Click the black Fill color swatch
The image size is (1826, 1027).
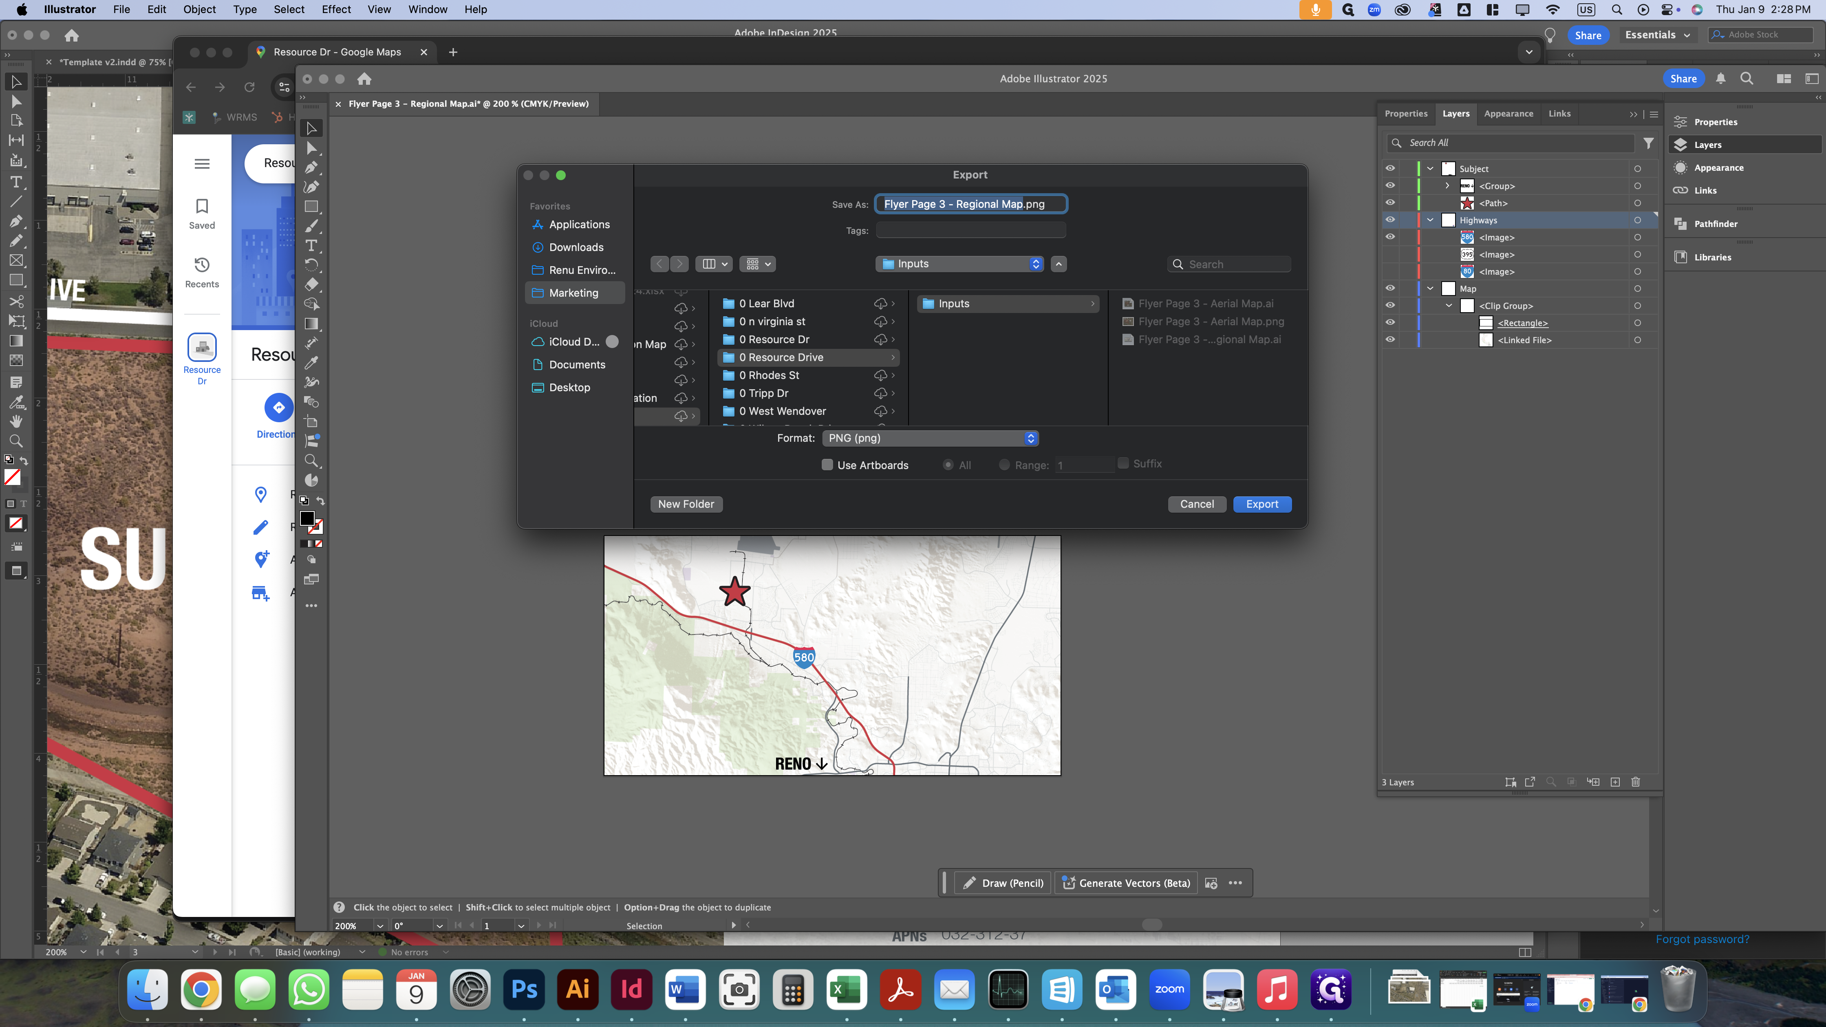[x=307, y=519]
